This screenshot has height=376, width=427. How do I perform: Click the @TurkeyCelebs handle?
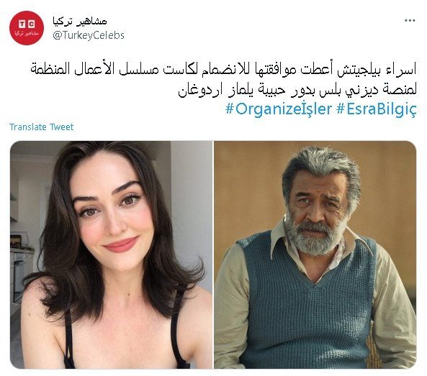89,35
